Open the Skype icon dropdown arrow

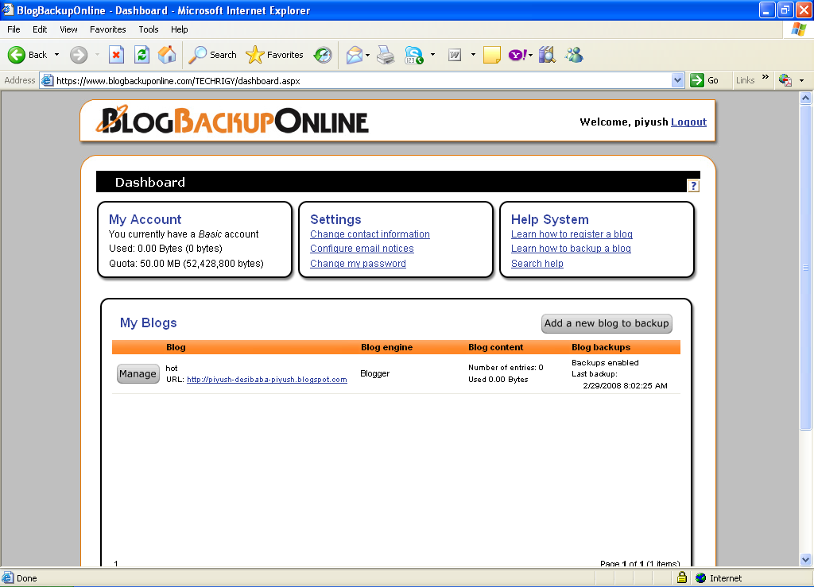(x=432, y=55)
